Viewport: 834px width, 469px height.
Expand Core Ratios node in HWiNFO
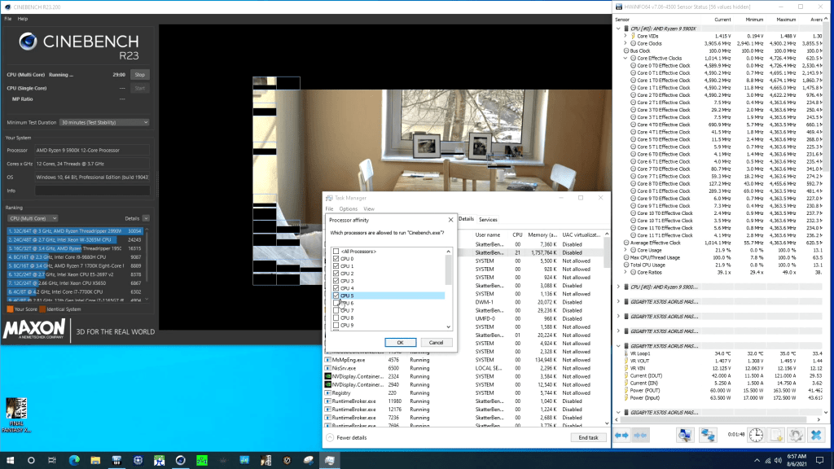625,272
